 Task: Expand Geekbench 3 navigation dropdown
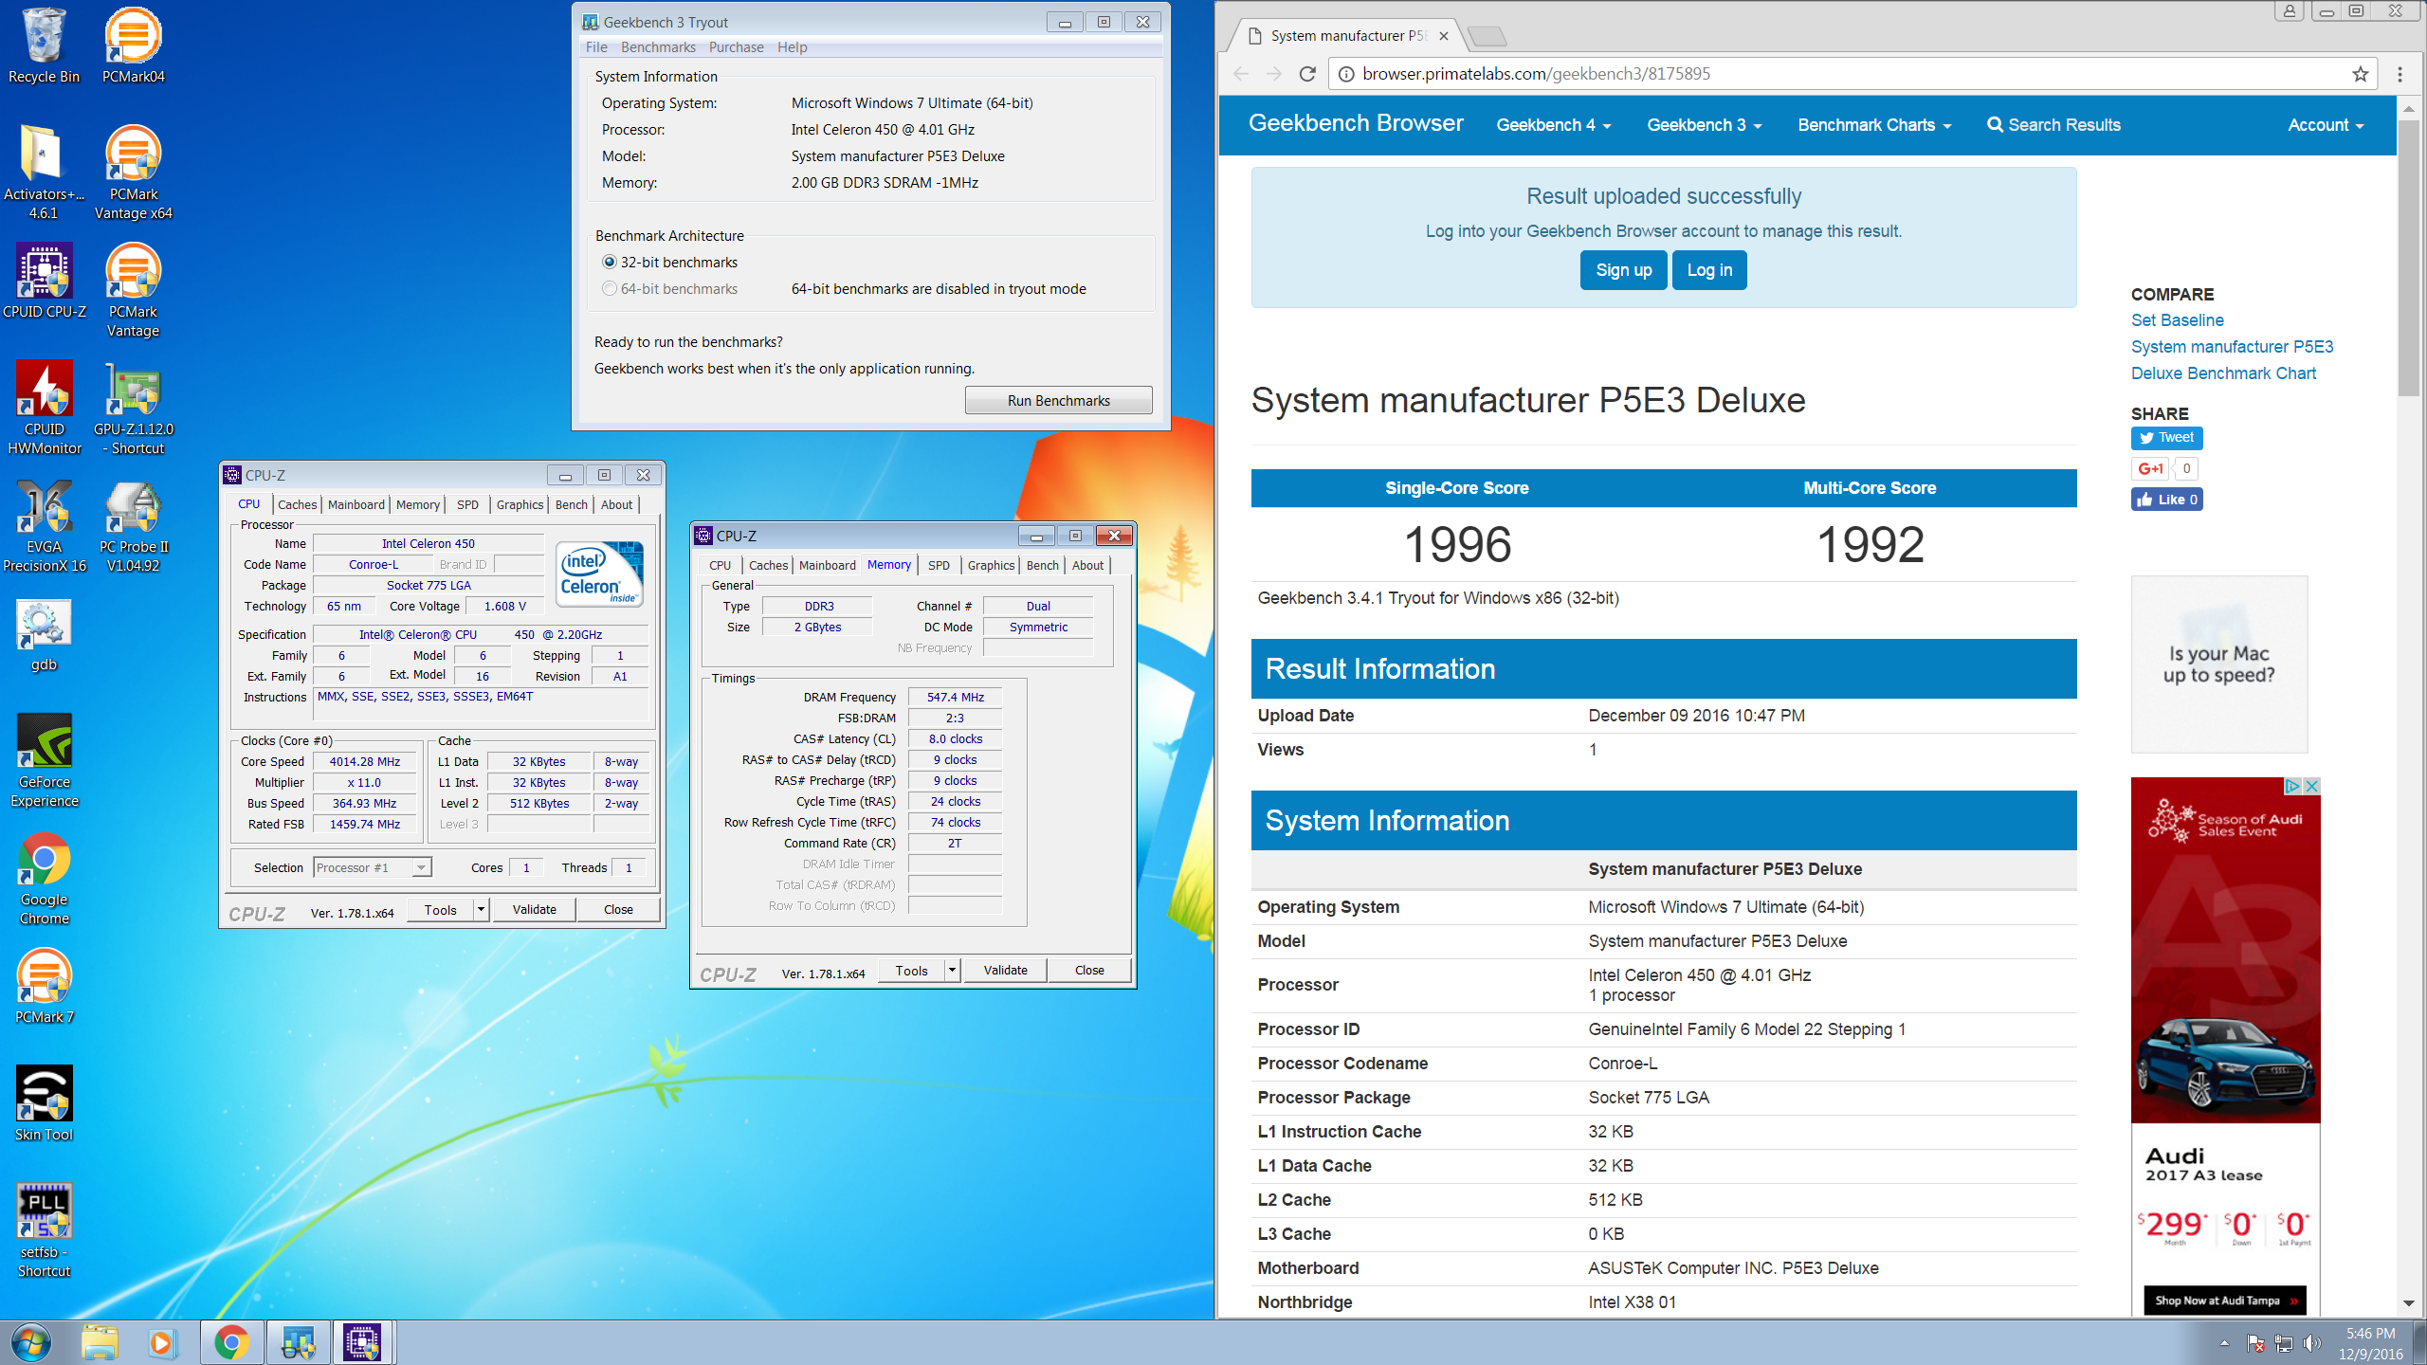point(1704,125)
